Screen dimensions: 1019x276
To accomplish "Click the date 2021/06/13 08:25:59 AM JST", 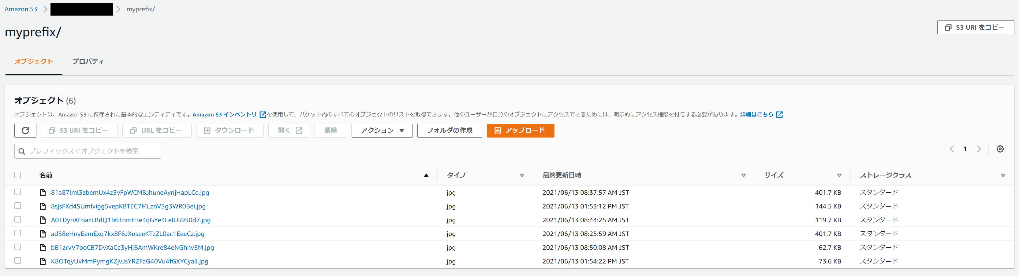I will click(585, 234).
